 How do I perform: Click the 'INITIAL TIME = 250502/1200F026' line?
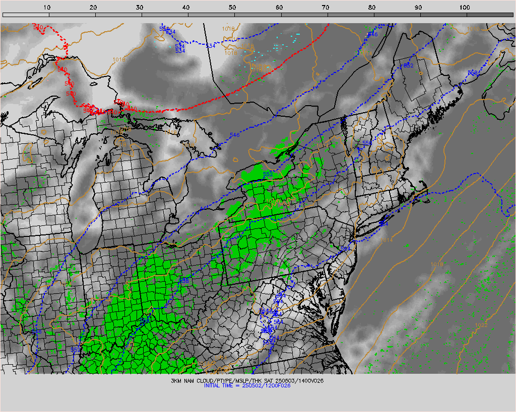point(247,386)
